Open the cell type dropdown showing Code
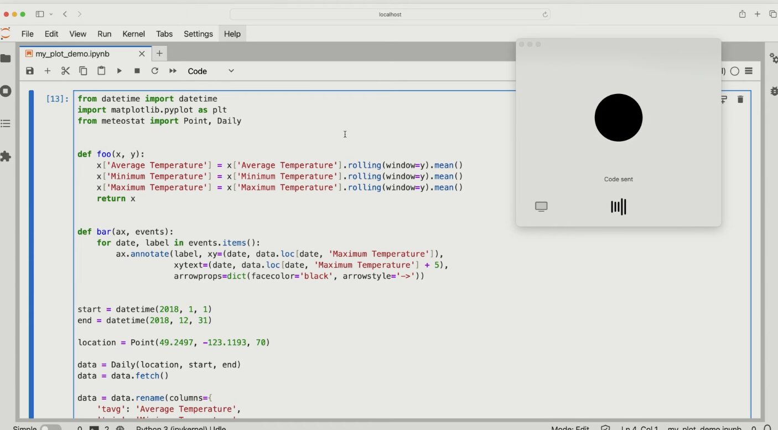The image size is (778, 430). point(211,71)
